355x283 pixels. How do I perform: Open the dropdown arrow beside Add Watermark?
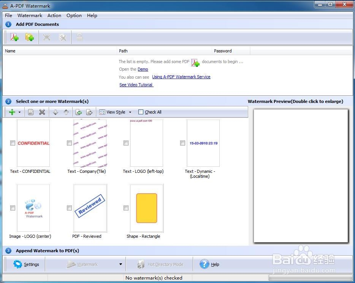[x=20, y=112]
